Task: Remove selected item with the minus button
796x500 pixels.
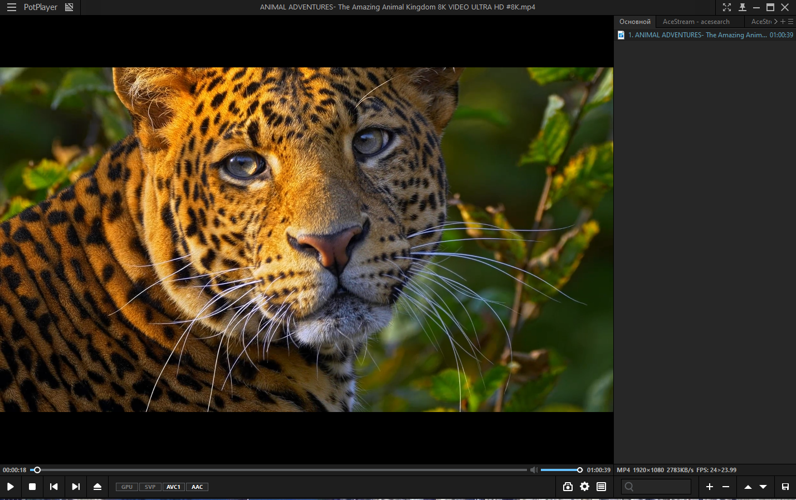Action: [x=726, y=486]
